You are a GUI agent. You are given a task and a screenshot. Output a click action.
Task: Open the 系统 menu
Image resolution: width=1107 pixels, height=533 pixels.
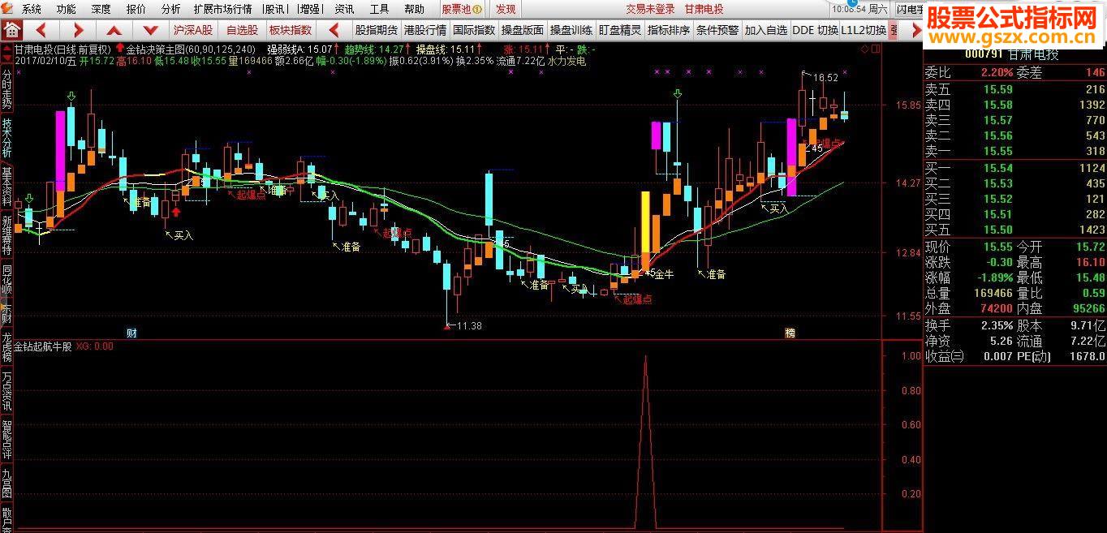pyautogui.click(x=32, y=9)
